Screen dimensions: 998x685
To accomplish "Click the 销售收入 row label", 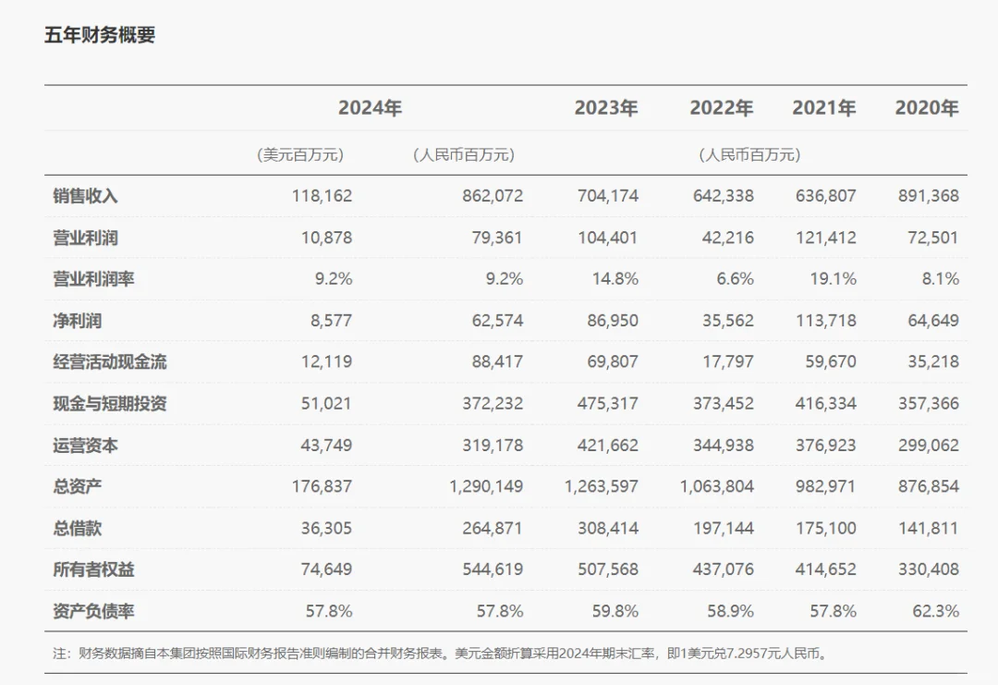I will (78, 196).
